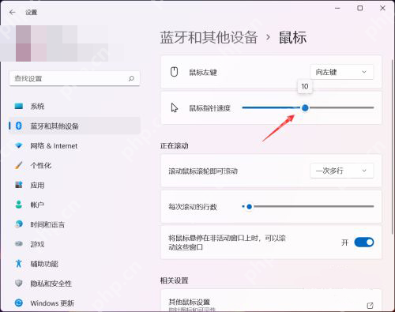Select 蓝牙和其他设备 in sidebar
Viewport: 395px width, 312px height.
point(74,126)
